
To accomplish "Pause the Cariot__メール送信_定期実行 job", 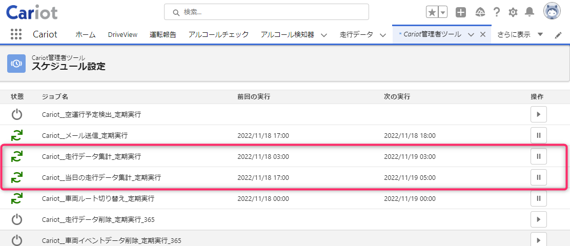I will (538, 135).
